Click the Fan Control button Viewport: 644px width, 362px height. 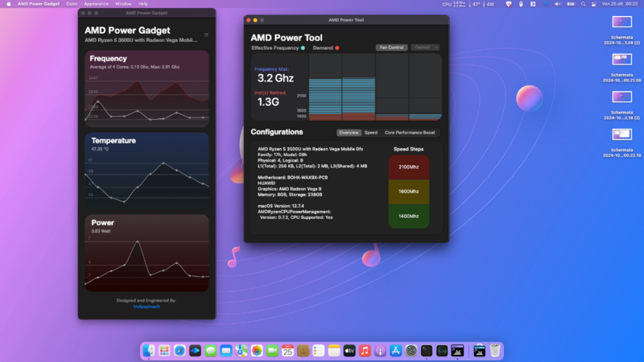tap(391, 47)
